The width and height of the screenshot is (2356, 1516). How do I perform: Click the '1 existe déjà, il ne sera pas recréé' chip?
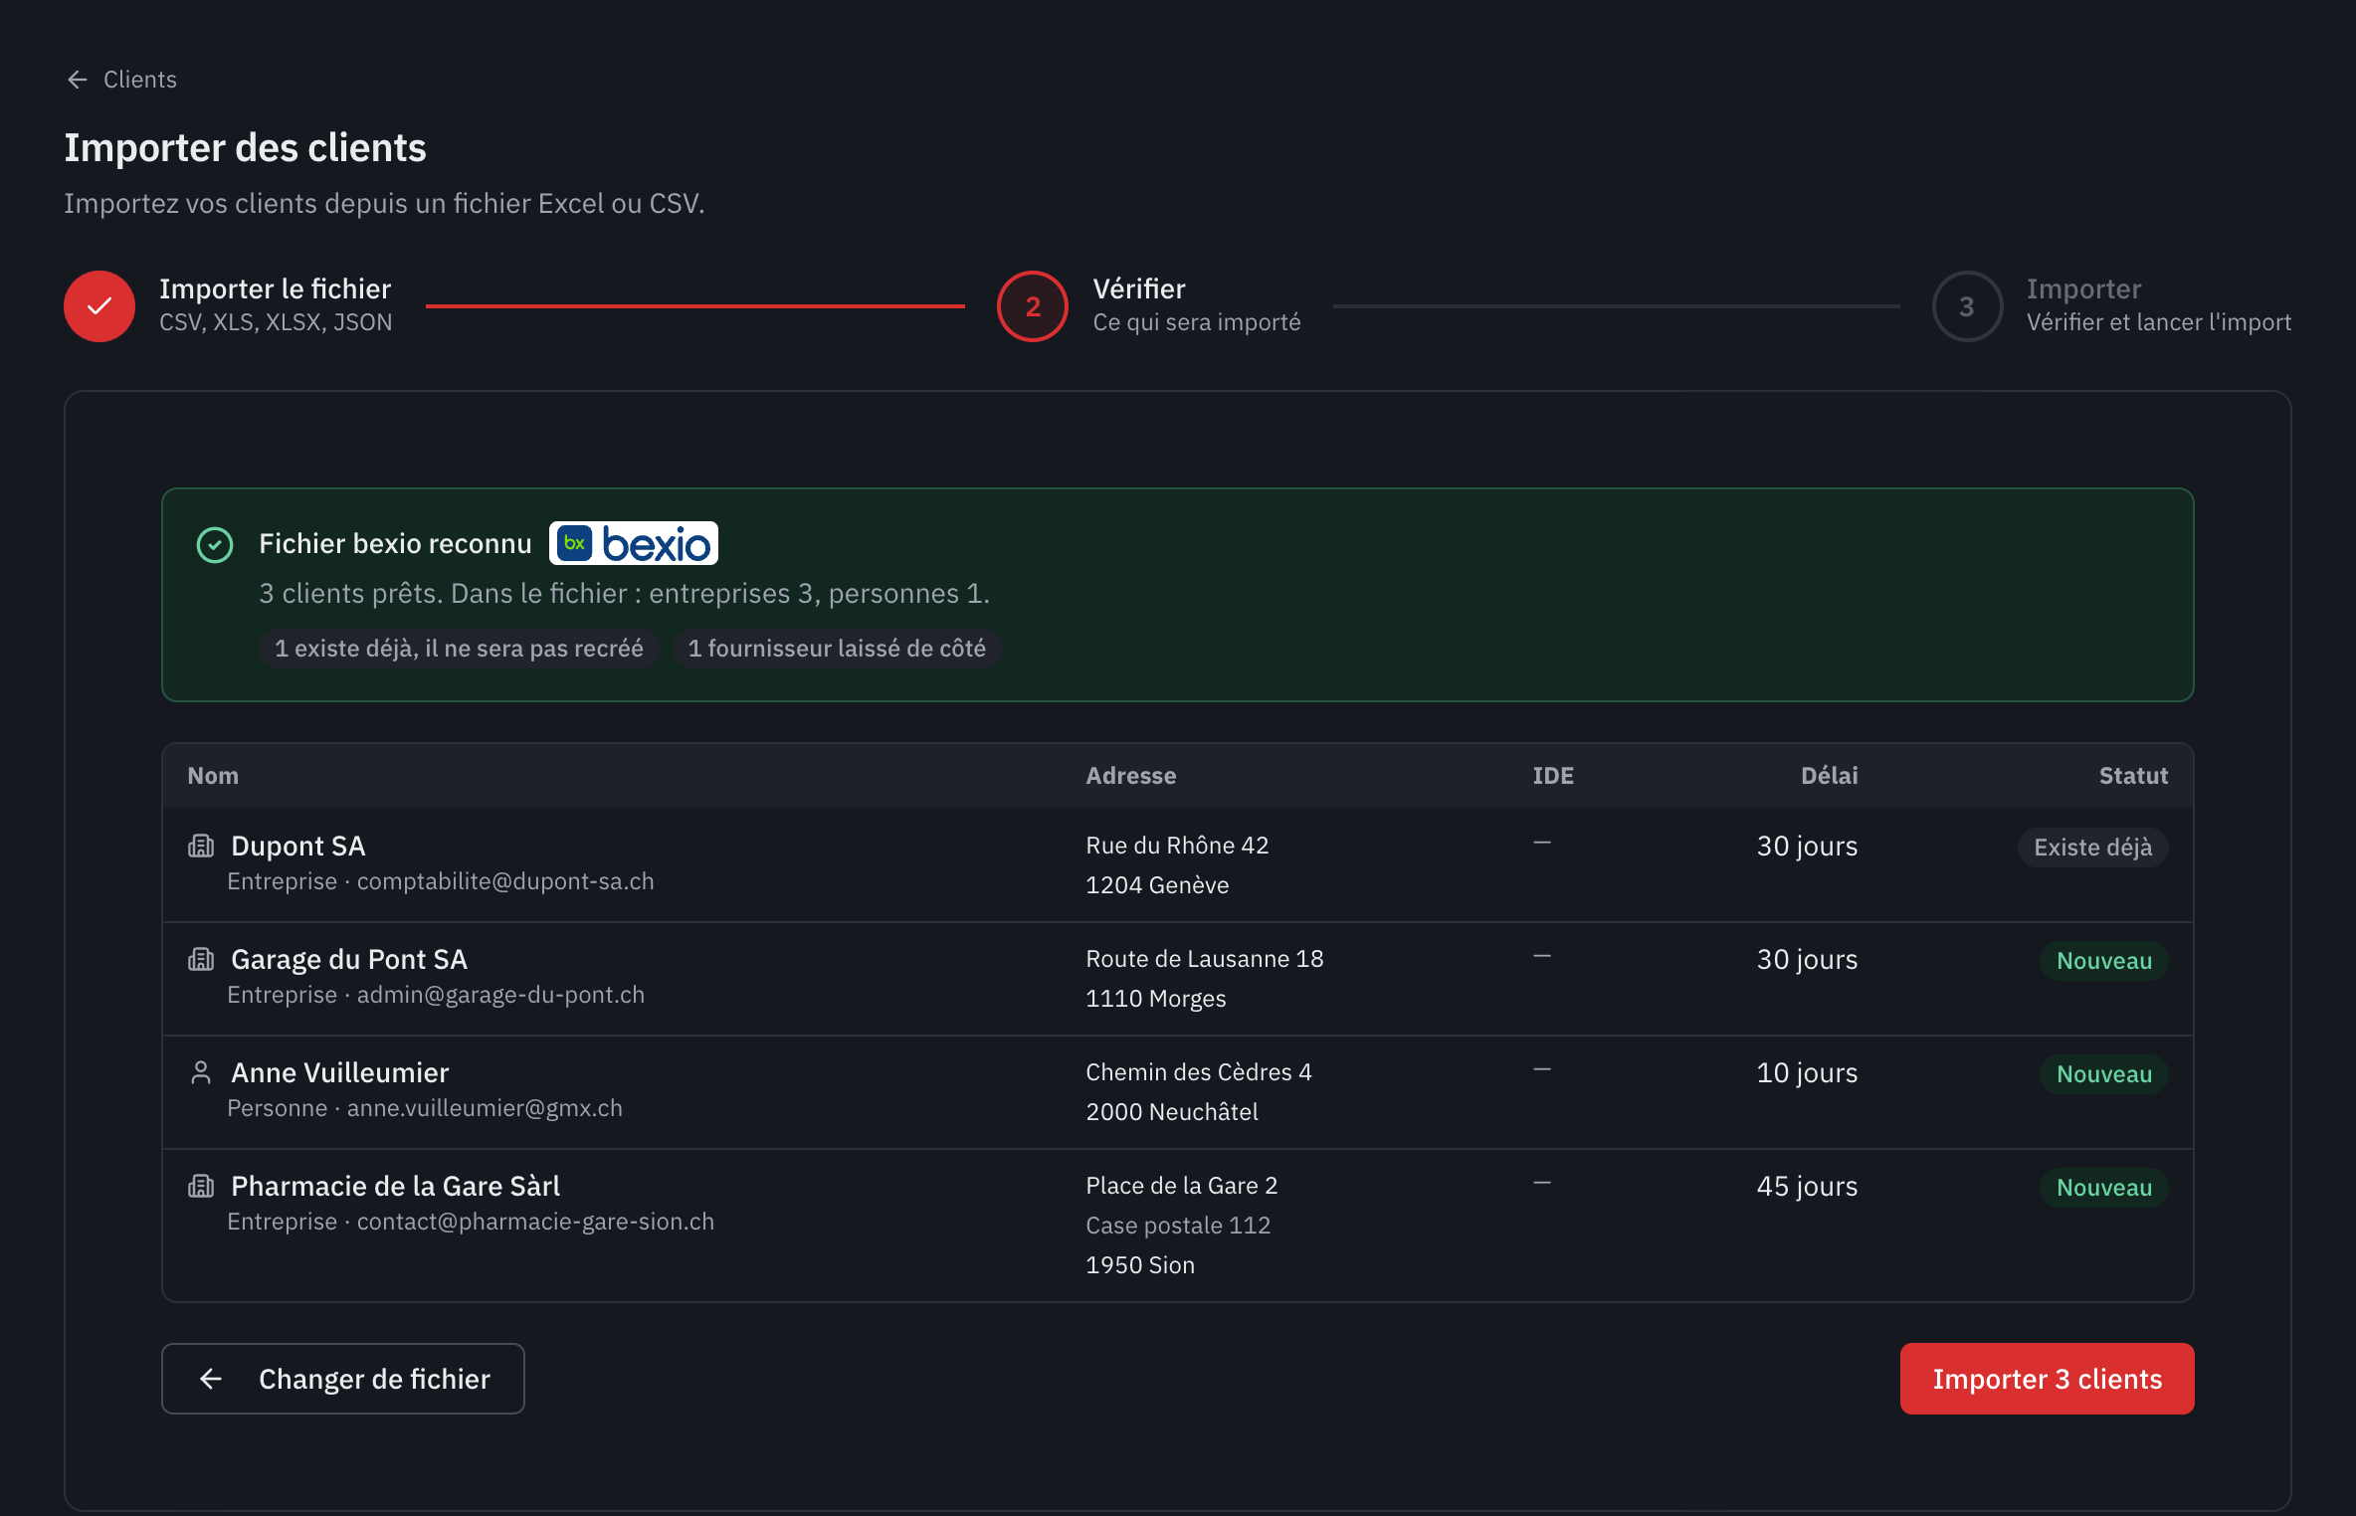tap(459, 649)
